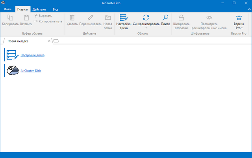Toggle Посмотреть расшифрованные имена eye
Screen dimensions: 252x158
209,18
